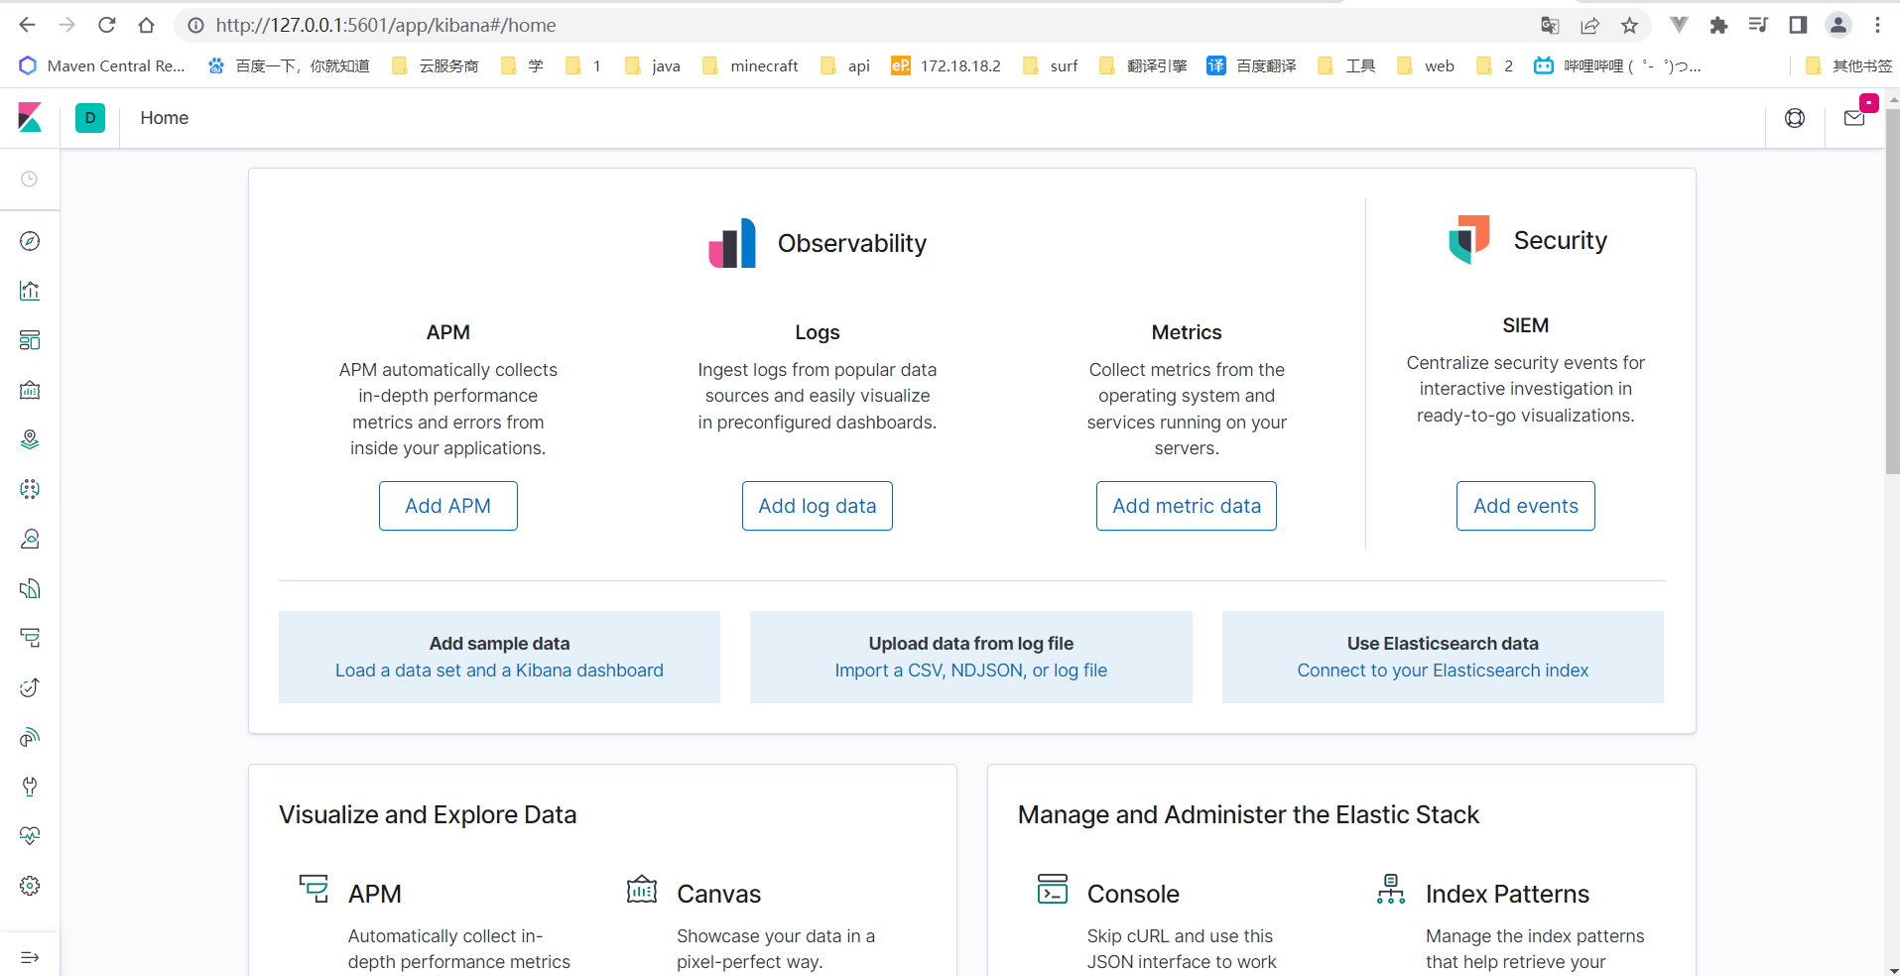Click the Add APM button
This screenshot has width=1900, height=976.
pos(448,506)
